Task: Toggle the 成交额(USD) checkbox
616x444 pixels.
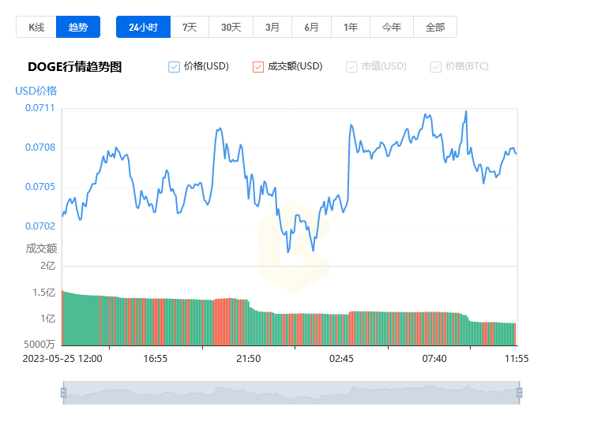Action: coord(258,67)
